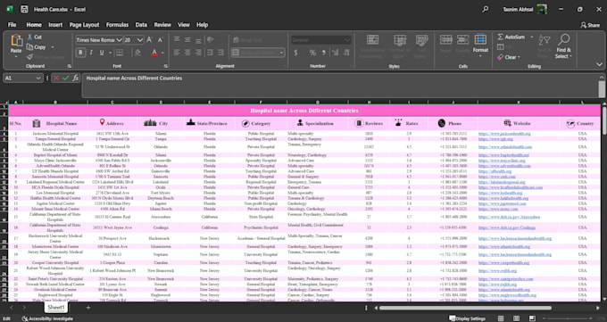Open the font name dropdown Times New Roman
The image size is (607, 322).
[119, 40]
